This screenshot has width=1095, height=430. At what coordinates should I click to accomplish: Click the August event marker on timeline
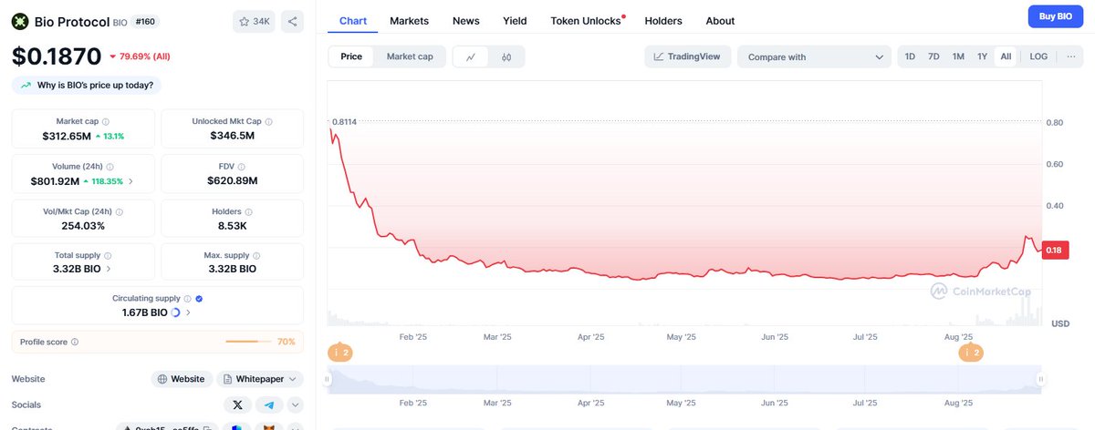[971, 352]
